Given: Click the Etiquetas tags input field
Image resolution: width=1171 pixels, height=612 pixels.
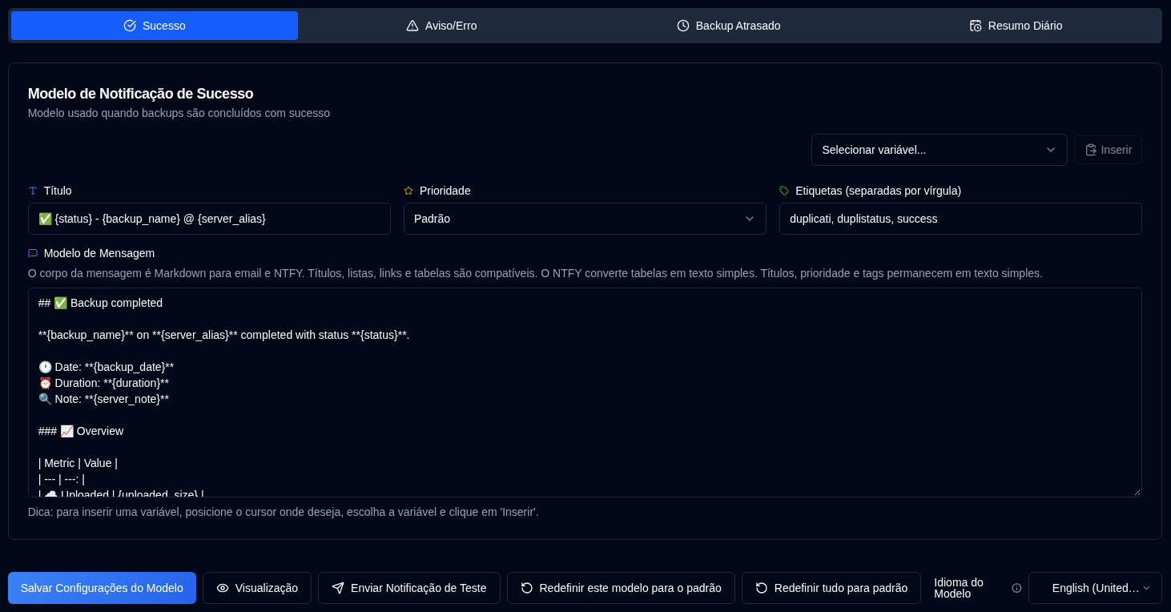Looking at the screenshot, I should [x=960, y=219].
